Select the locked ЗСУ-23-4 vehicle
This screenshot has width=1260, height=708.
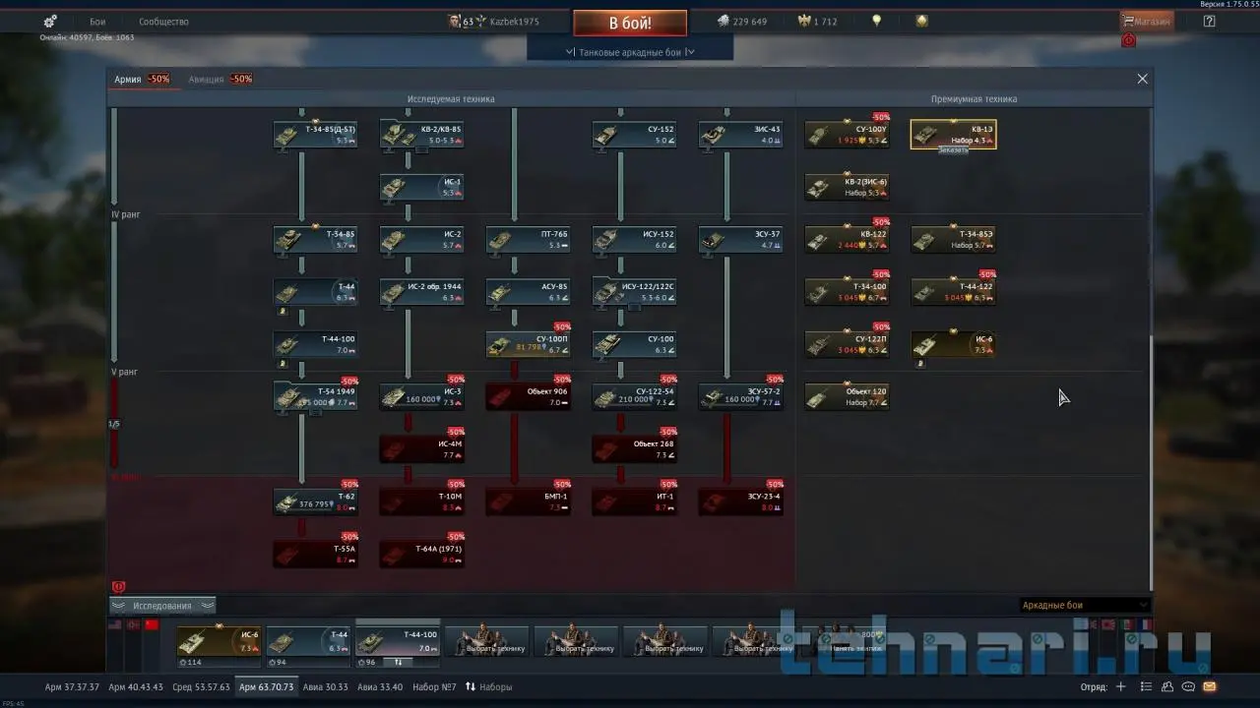(x=740, y=501)
